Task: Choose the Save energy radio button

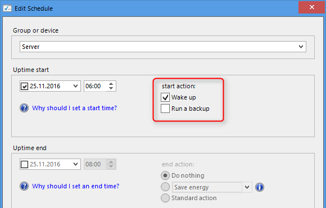Action: click(165, 187)
